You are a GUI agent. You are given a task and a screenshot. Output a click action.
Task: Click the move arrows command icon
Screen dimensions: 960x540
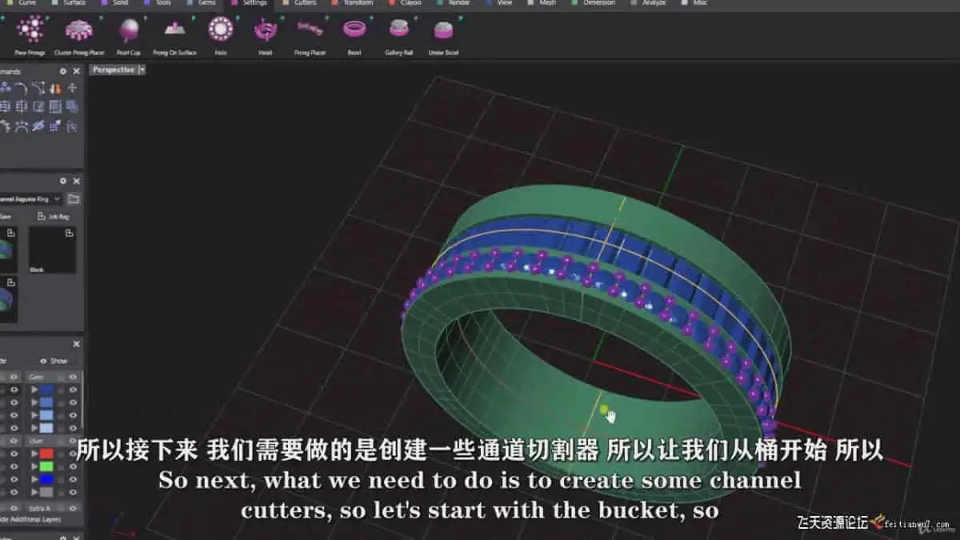click(73, 88)
